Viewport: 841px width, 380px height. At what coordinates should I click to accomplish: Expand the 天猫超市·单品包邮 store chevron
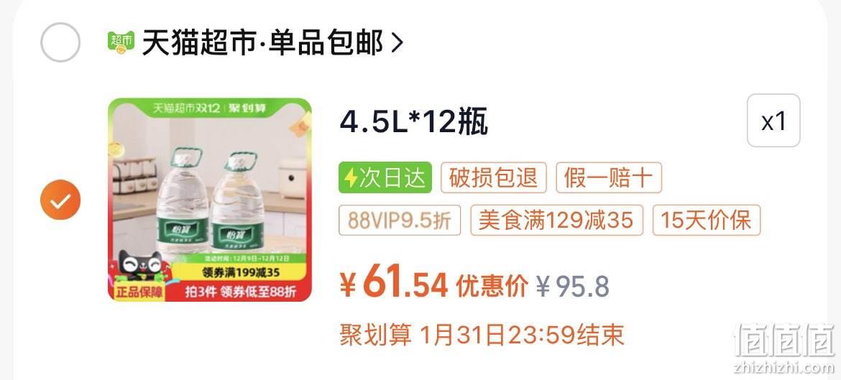point(397,43)
